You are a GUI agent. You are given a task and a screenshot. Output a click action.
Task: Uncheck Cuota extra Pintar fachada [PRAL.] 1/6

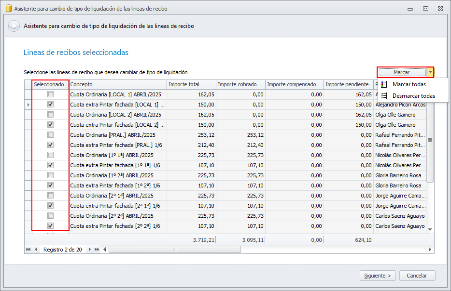click(50, 145)
